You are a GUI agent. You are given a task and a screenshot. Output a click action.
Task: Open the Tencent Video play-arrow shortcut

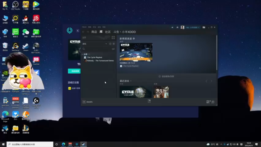[x=36, y=6]
